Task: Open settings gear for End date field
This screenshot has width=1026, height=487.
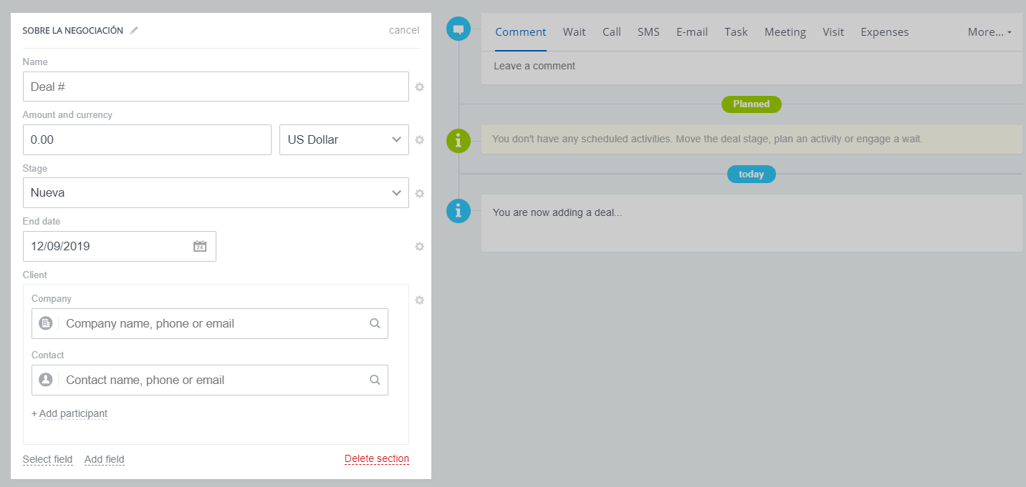Action: (x=420, y=247)
